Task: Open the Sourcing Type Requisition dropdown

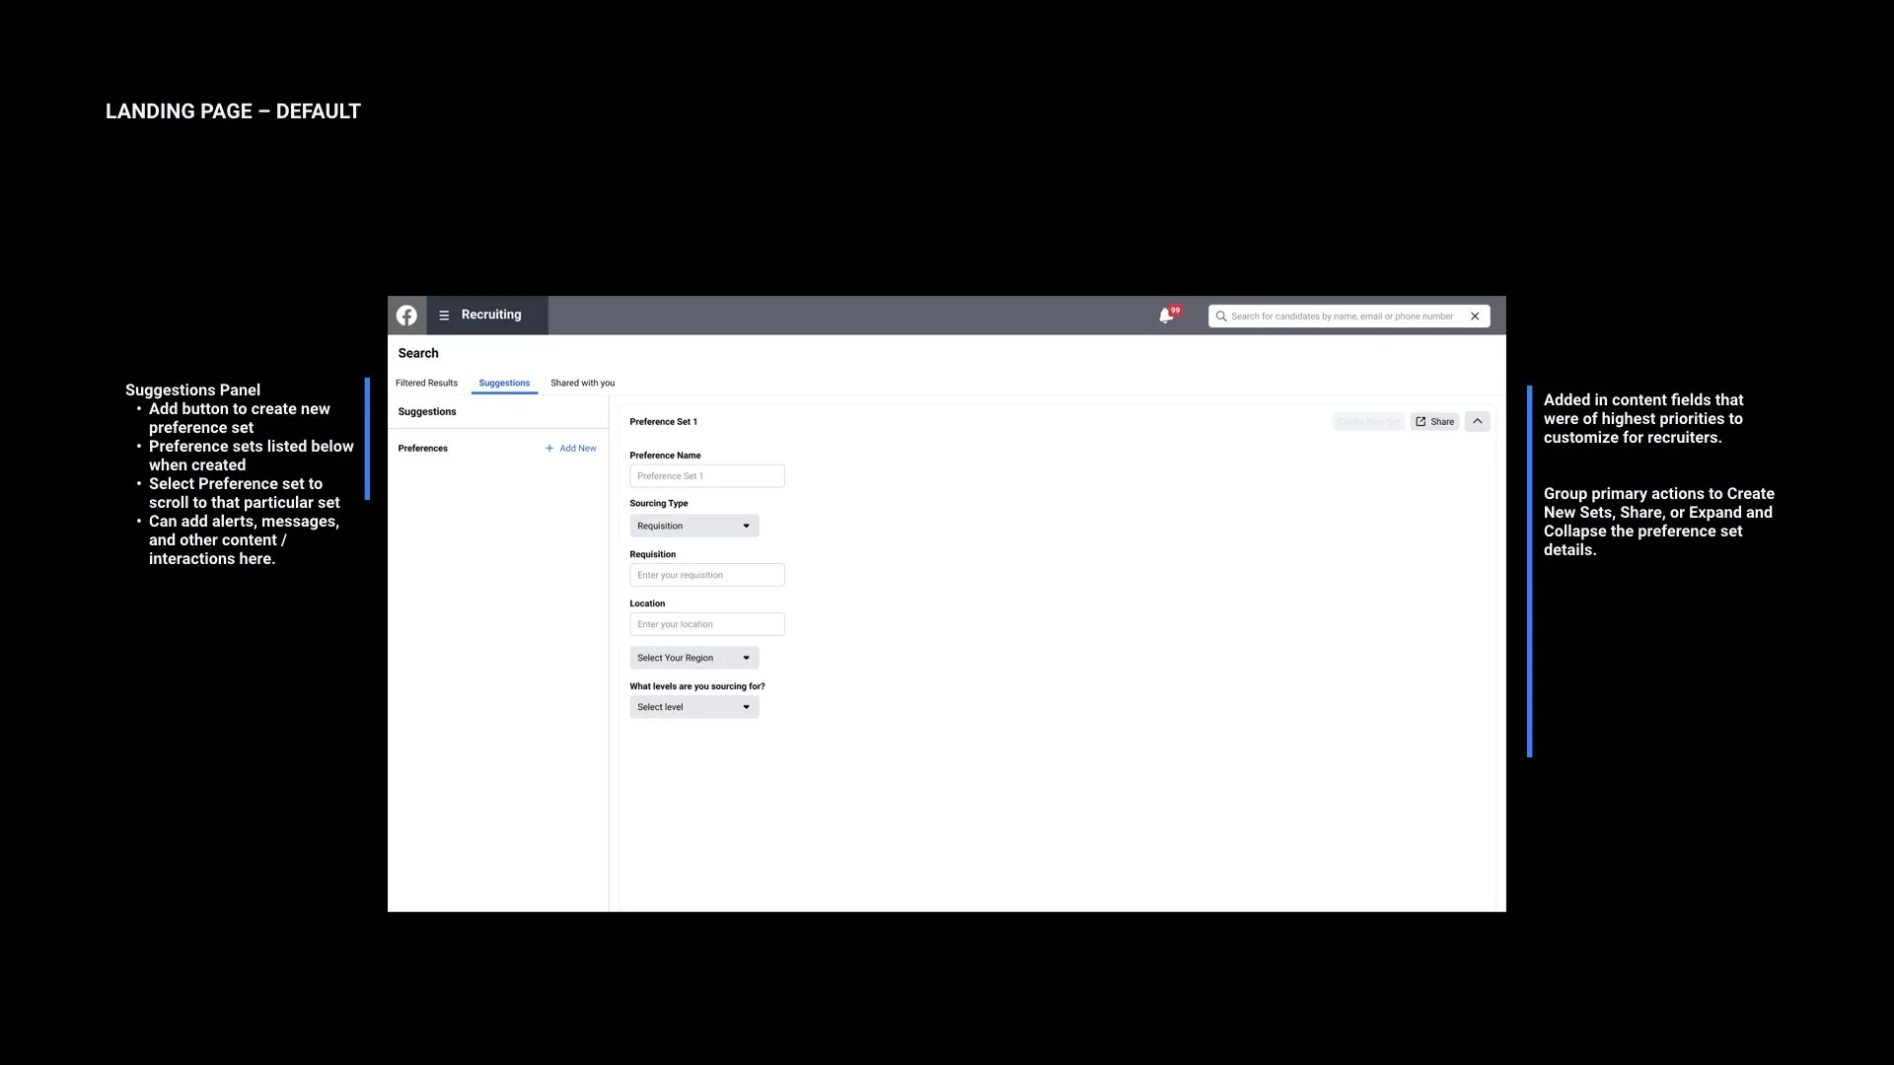Action: (x=693, y=526)
